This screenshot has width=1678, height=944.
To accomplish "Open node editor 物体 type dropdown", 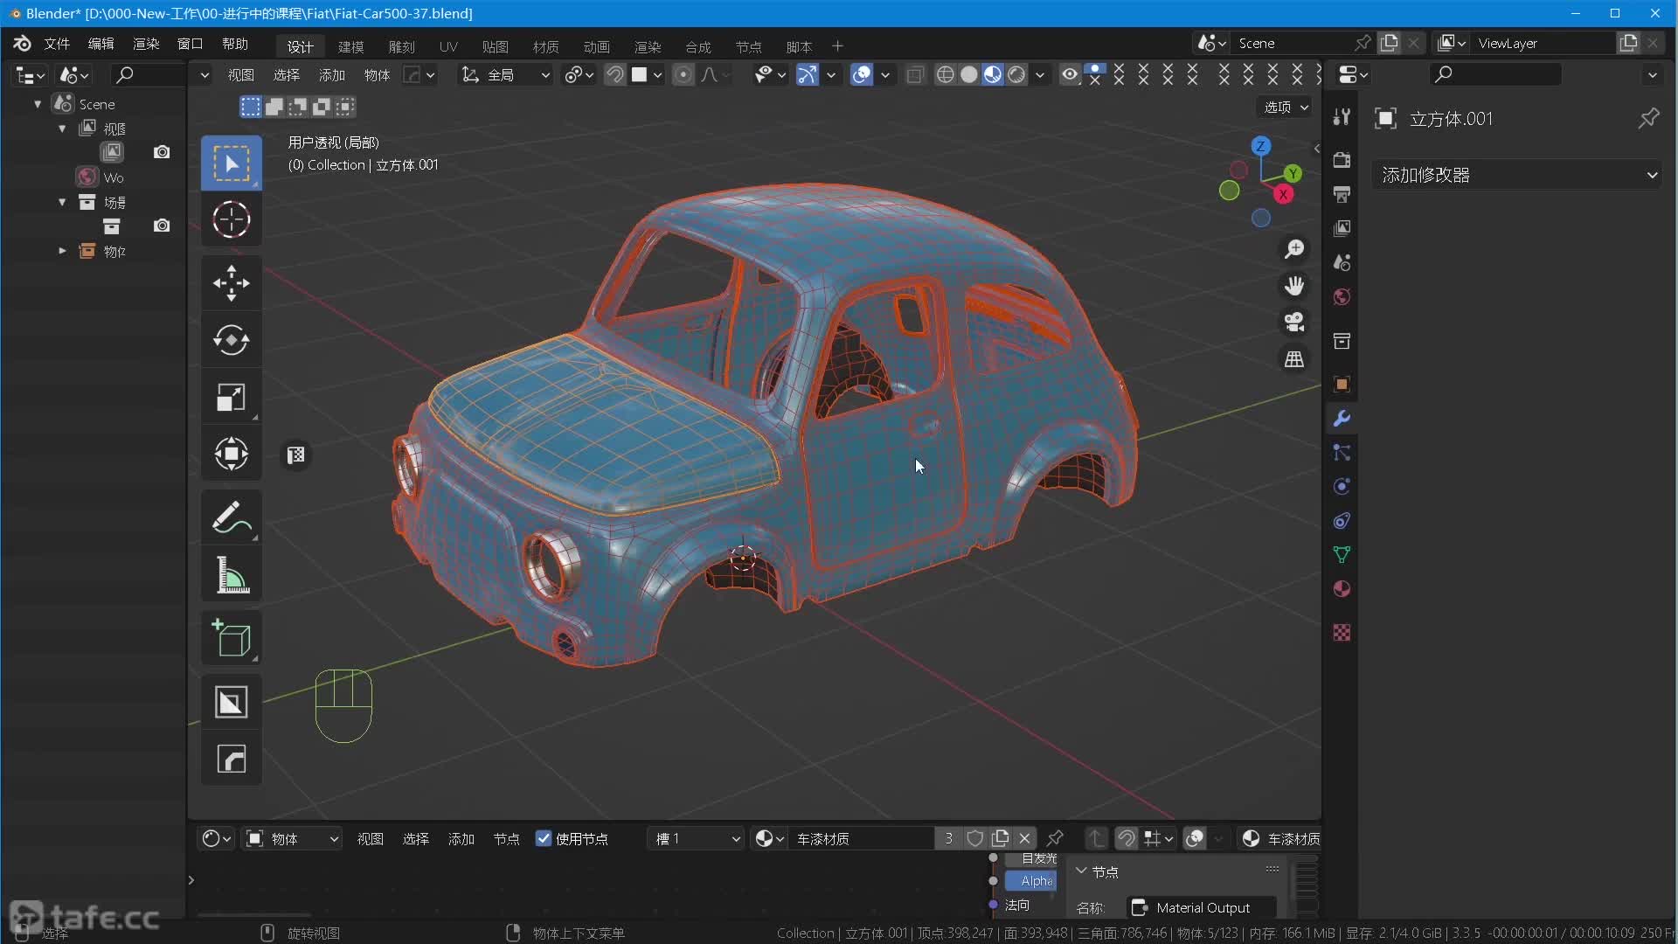I will pyautogui.click(x=292, y=839).
